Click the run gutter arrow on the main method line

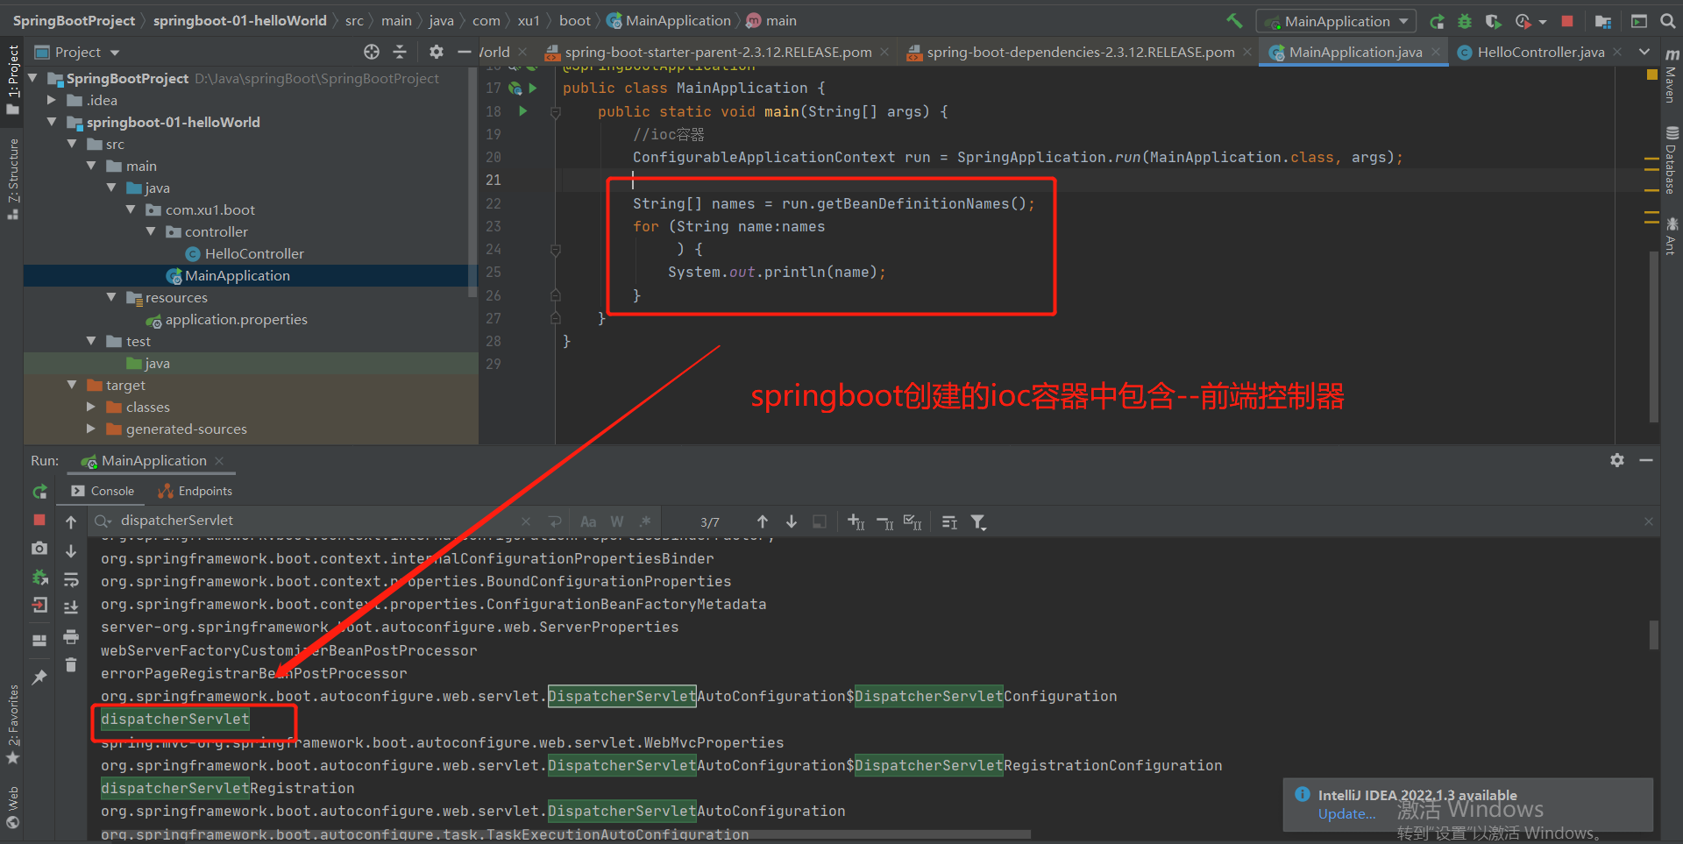523,111
